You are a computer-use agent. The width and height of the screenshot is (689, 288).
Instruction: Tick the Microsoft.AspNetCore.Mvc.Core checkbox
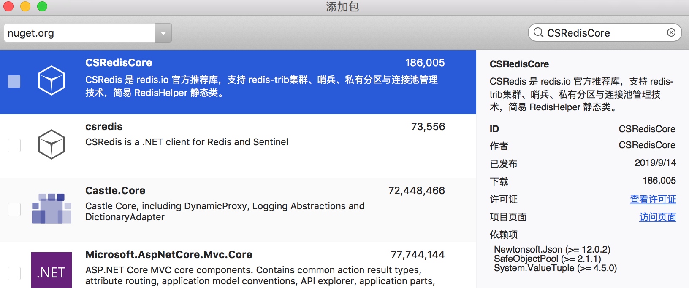point(14,273)
